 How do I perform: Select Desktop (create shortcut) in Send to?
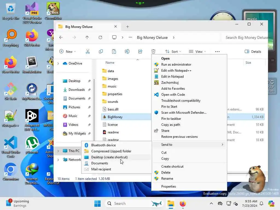coord(116,157)
